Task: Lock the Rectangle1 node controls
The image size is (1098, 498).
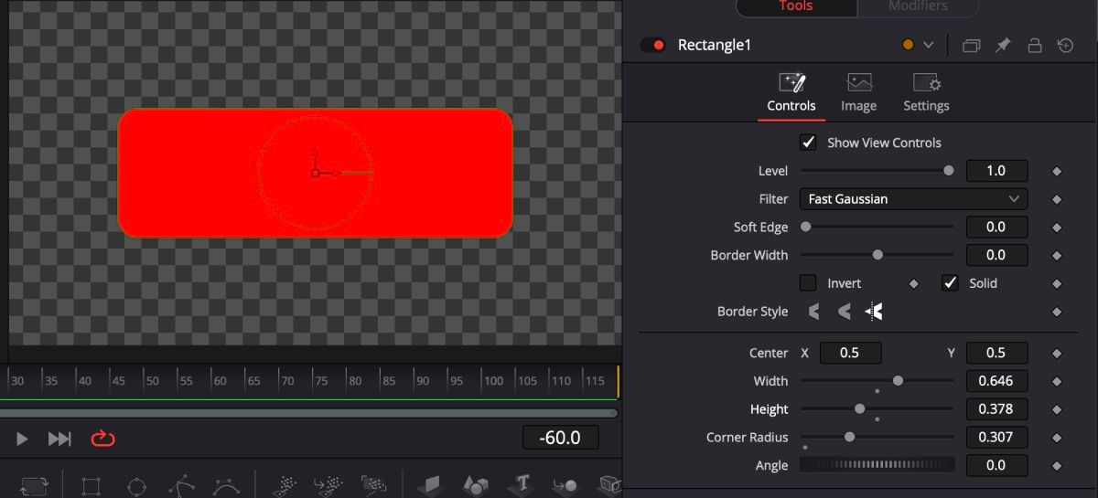Action: point(1035,45)
